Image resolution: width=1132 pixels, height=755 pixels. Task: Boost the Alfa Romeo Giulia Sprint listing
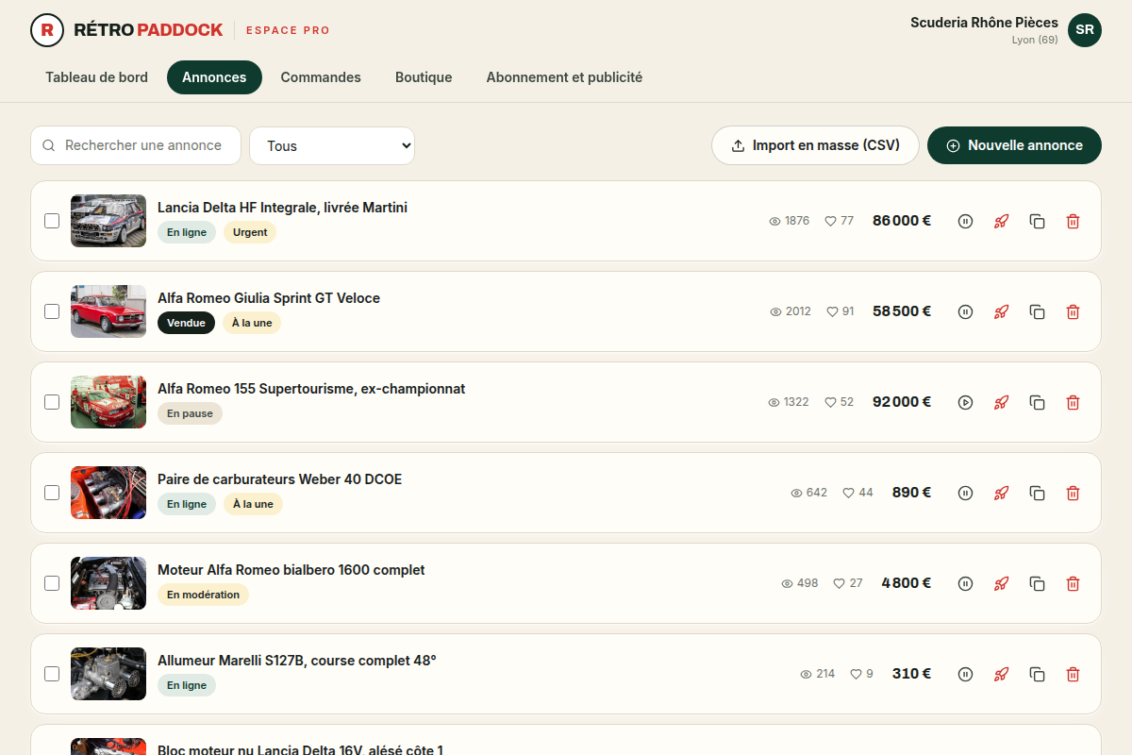click(x=1001, y=311)
